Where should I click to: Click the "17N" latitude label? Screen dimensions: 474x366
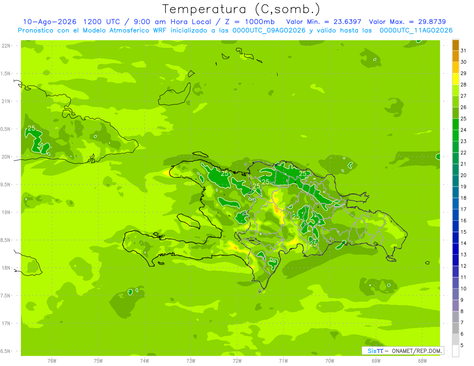(6, 323)
